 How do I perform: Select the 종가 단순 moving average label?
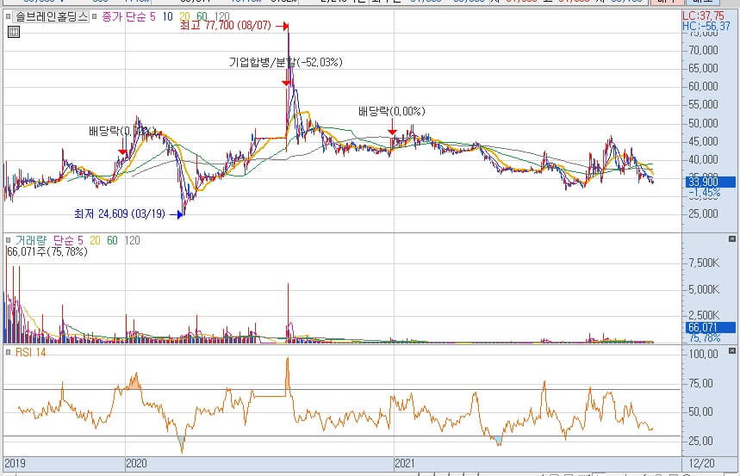coord(124,17)
